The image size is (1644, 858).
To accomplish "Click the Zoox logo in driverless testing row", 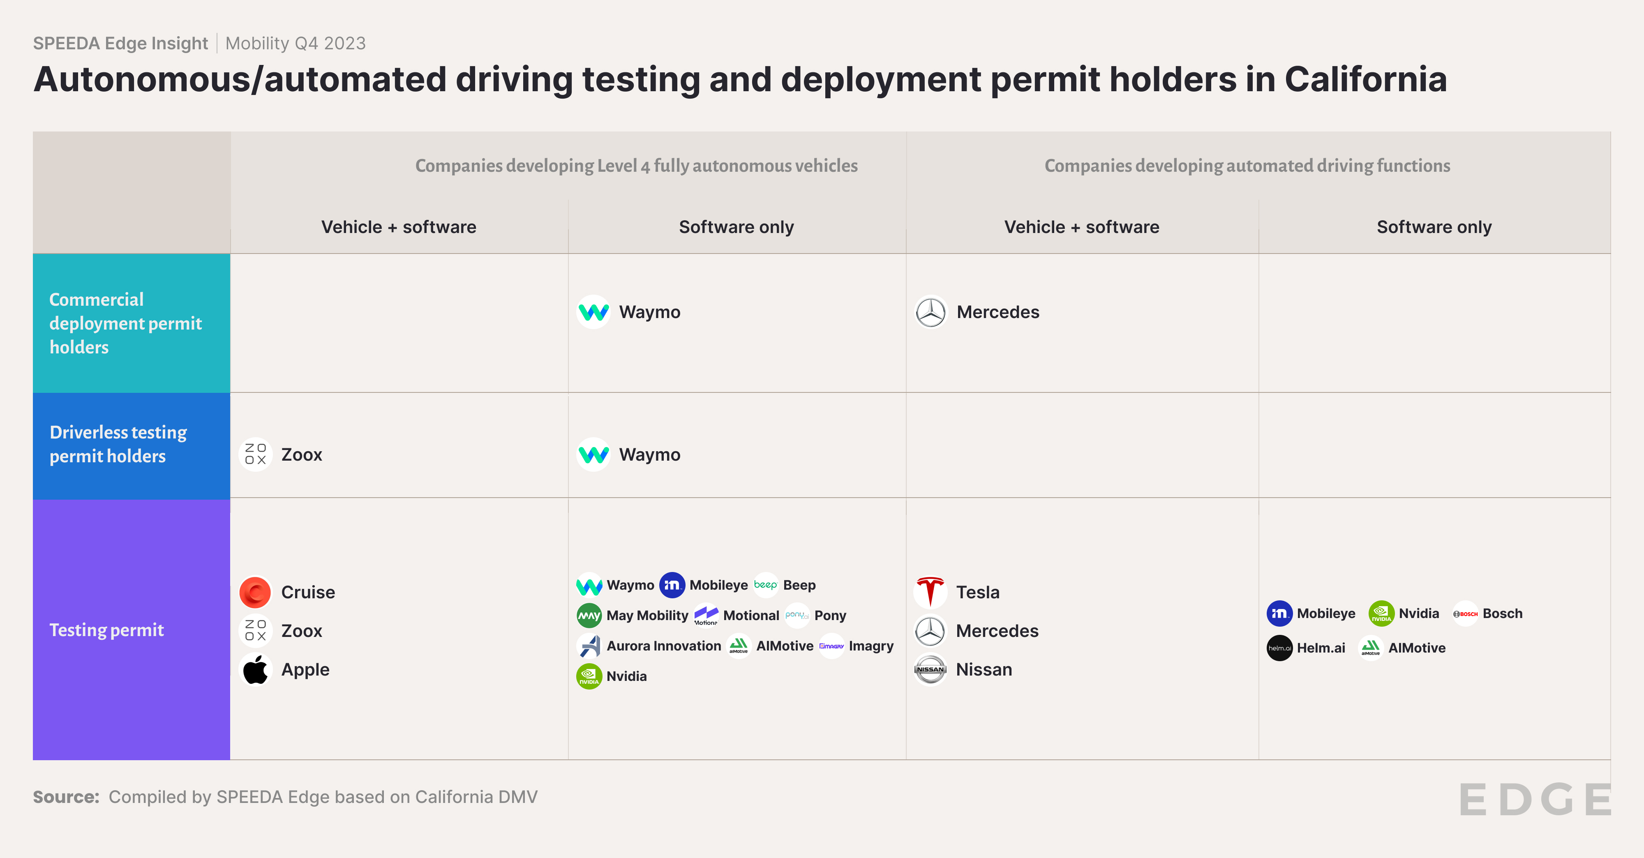I will [255, 454].
